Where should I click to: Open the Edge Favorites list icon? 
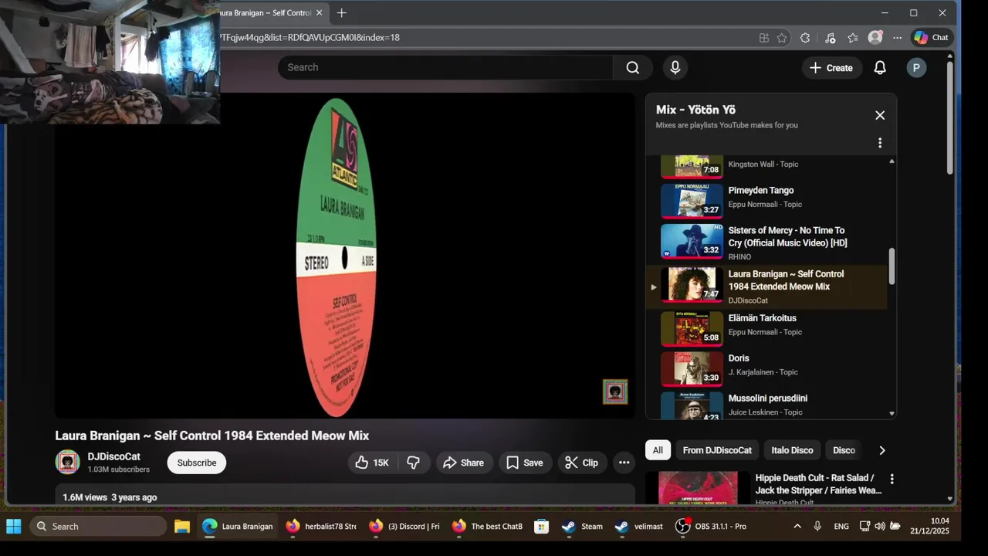[x=853, y=38]
